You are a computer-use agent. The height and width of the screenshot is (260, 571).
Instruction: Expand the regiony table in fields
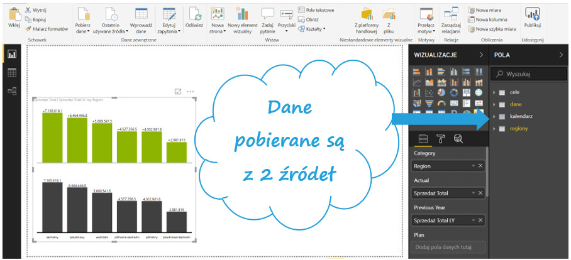tap(494, 129)
